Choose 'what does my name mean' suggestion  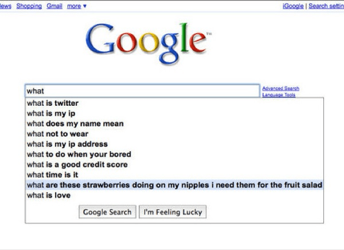click(174, 124)
